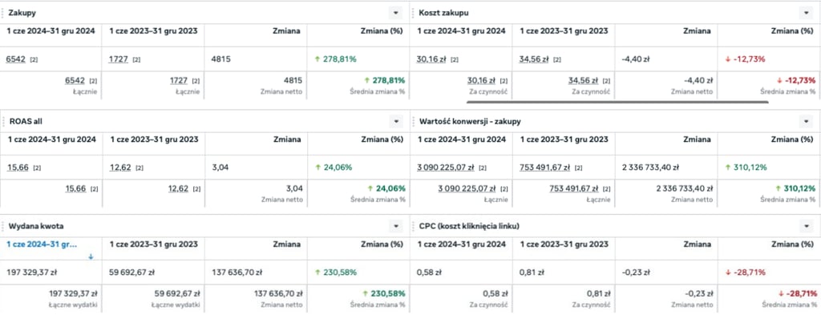This screenshot has width=821, height=323.
Task: Open the 6542 purchases value link
Action: coord(15,59)
